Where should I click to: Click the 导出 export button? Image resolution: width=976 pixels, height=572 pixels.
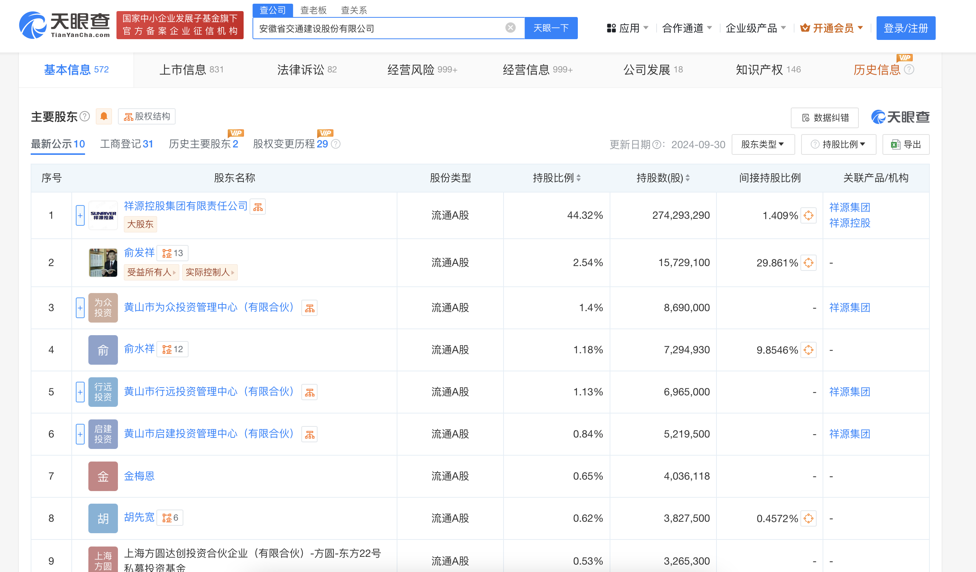906,144
